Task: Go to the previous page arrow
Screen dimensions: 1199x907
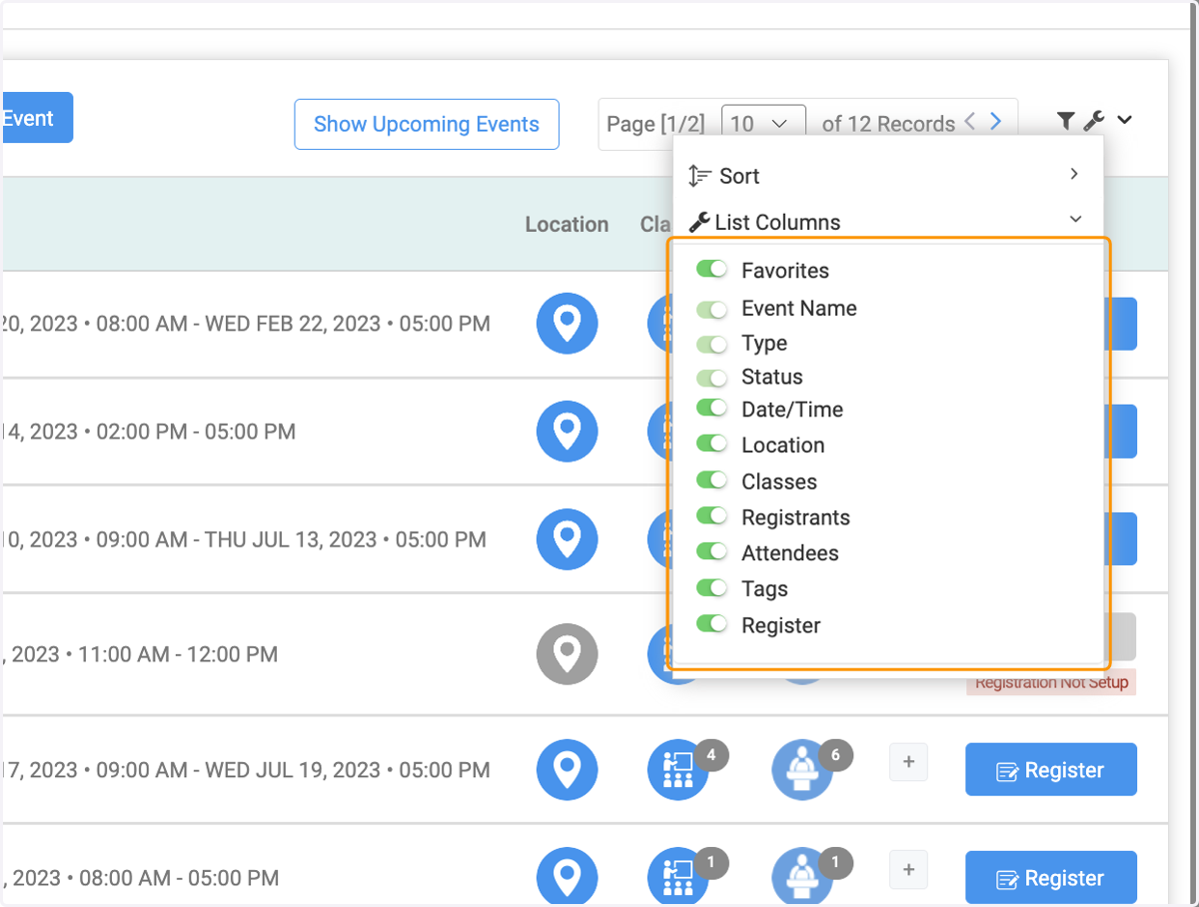Action: (x=969, y=121)
